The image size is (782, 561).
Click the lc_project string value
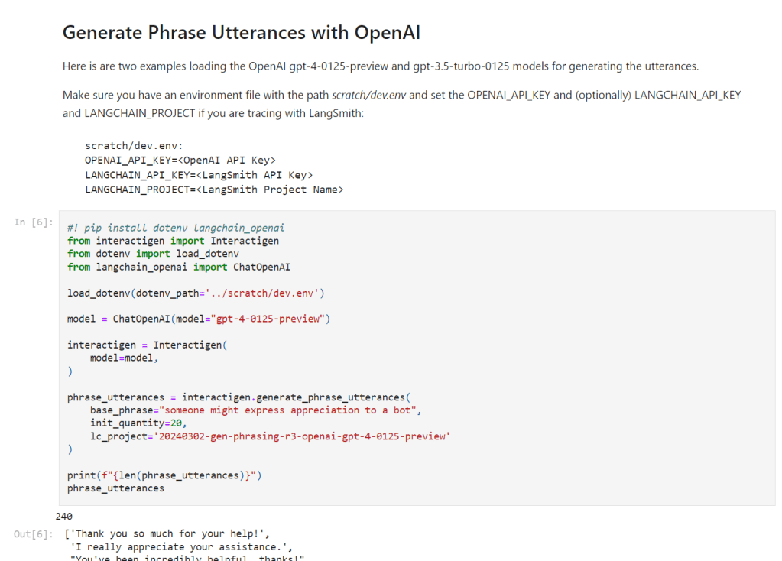click(302, 436)
